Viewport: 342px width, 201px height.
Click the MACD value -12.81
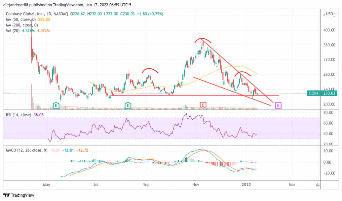coord(68,150)
